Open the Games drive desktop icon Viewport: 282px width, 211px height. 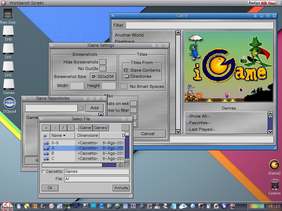point(9,85)
